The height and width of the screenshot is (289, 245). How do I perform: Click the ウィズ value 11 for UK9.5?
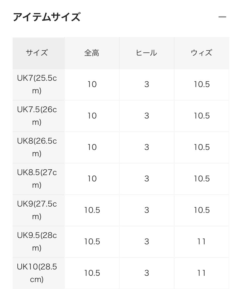pyautogui.click(x=202, y=241)
